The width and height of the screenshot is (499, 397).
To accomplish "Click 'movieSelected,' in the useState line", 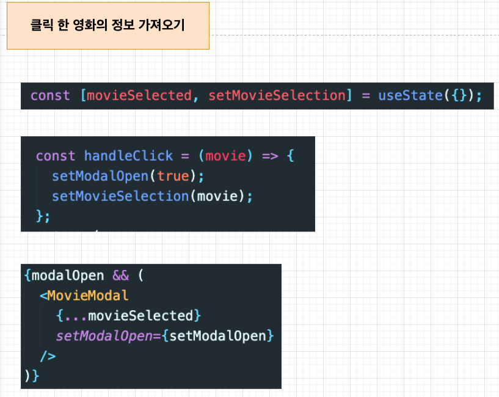I will click(x=142, y=96).
